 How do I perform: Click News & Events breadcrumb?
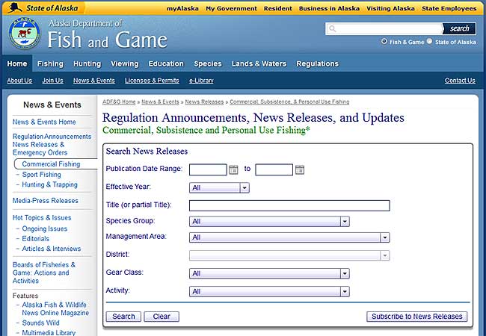coord(160,102)
